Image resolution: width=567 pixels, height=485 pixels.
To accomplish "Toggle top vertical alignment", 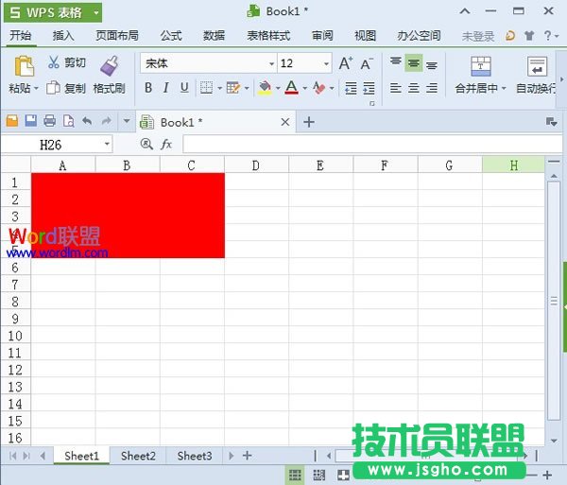I will 396,63.
